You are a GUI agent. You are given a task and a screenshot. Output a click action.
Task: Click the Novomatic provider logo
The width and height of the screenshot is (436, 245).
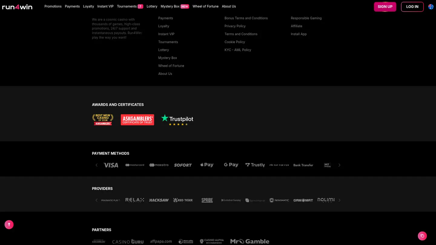(279, 200)
